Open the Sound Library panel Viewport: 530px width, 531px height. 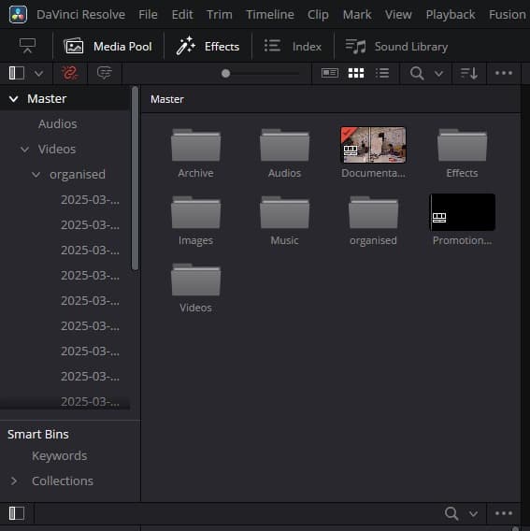coord(396,47)
